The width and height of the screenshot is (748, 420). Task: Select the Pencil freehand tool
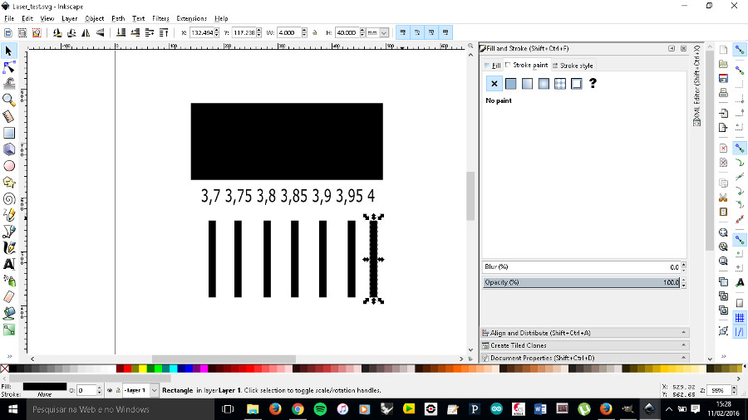[x=8, y=215]
